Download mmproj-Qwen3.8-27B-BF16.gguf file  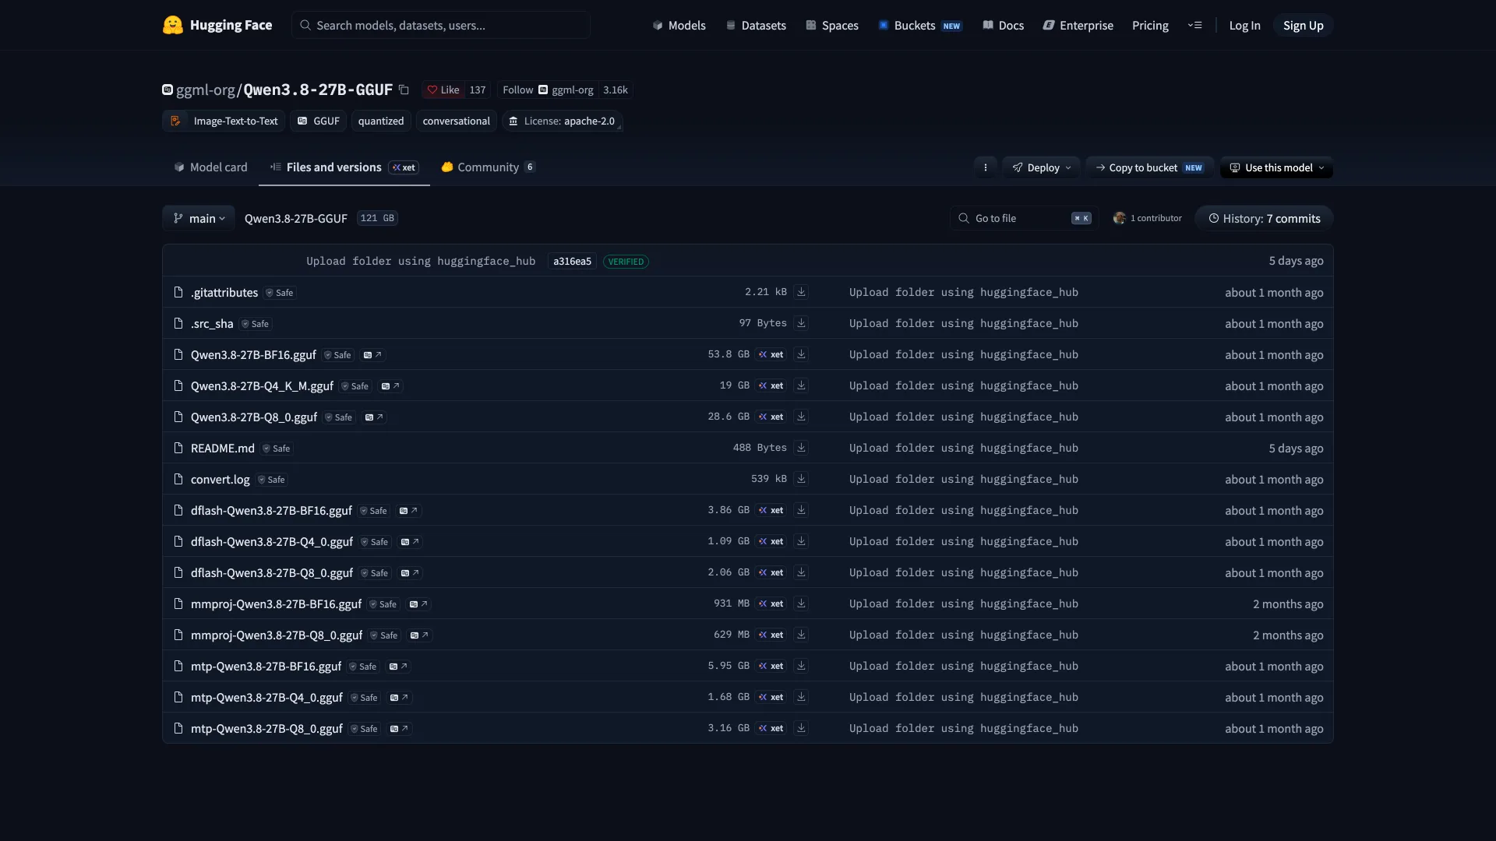point(801,603)
